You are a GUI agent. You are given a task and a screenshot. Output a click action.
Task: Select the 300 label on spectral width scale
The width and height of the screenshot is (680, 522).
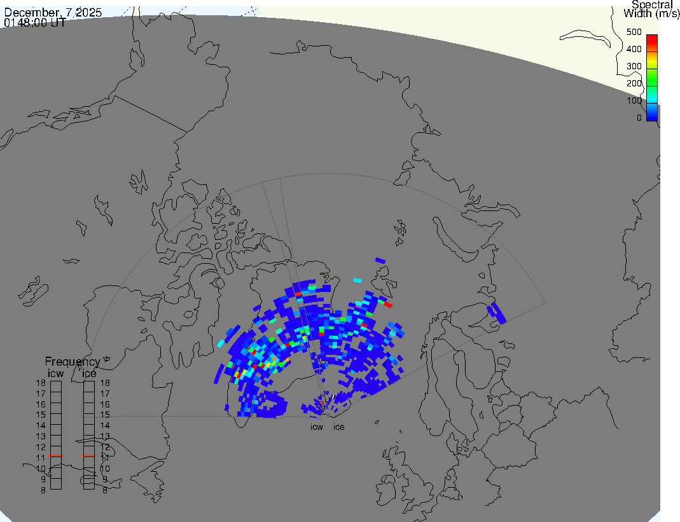coord(634,66)
